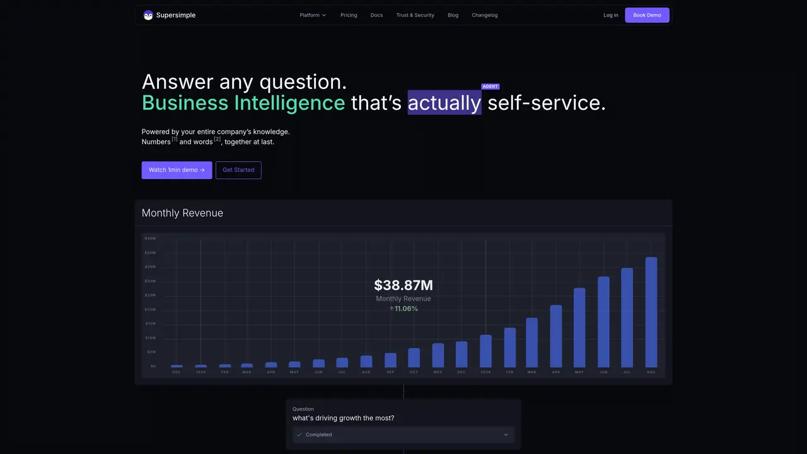This screenshot has width=807, height=454.
Task: Visit Trust & Security page
Action: tap(415, 15)
